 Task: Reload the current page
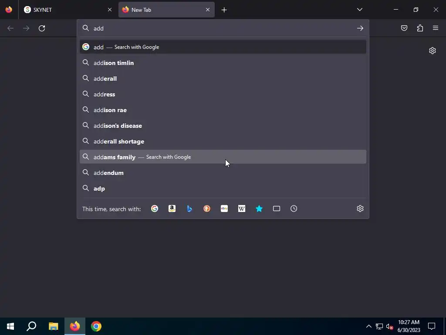pyautogui.click(x=42, y=28)
